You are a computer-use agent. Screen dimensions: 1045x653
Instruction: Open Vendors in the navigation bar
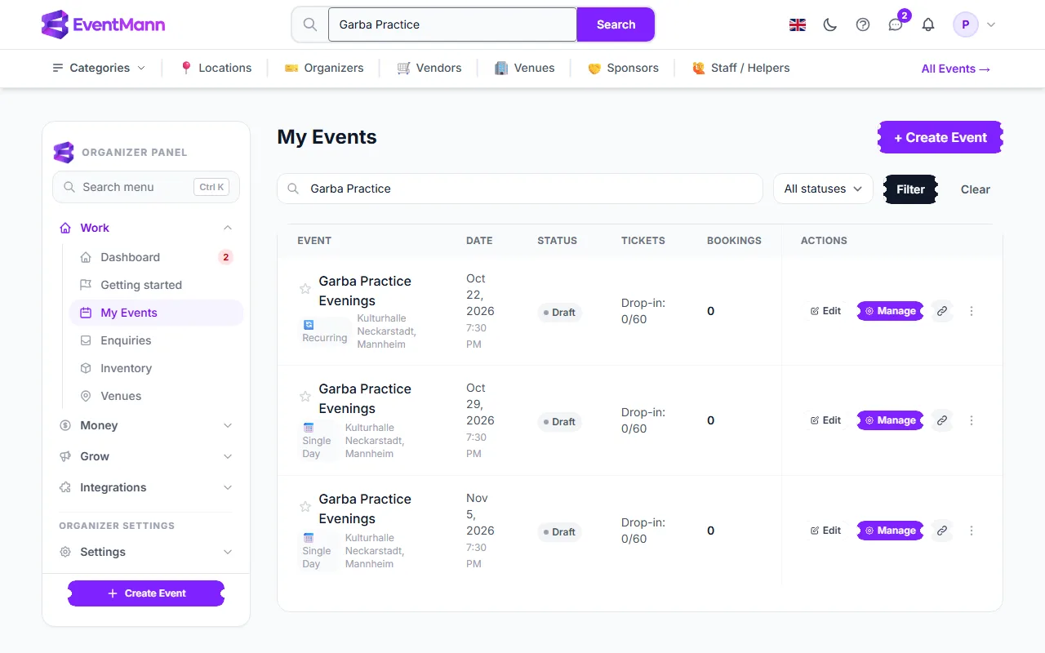coord(429,68)
